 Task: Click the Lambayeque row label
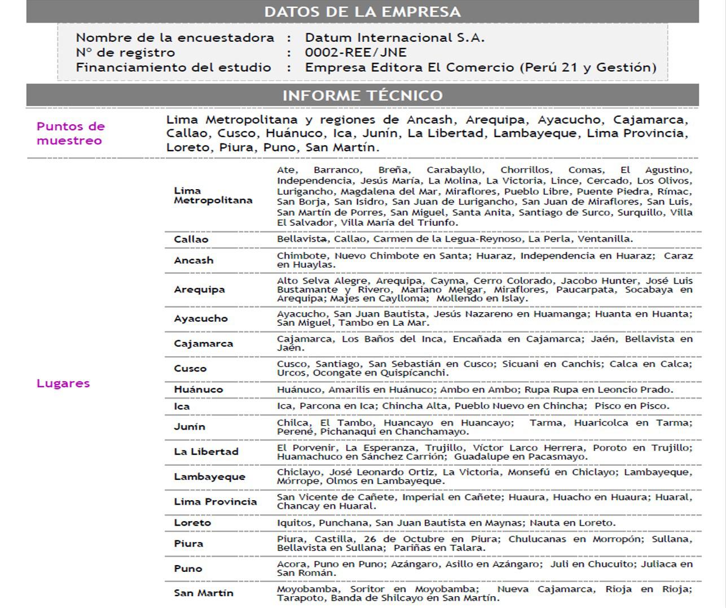[x=209, y=476]
